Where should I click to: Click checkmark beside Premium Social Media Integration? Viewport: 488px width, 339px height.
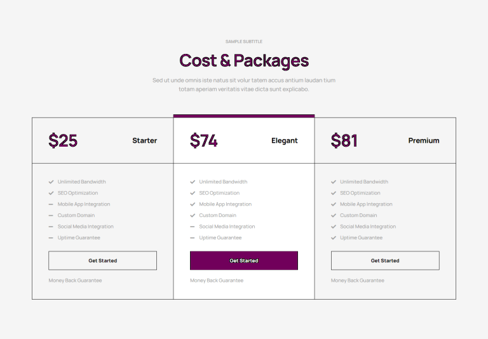pyautogui.click(x=334, y=227)
